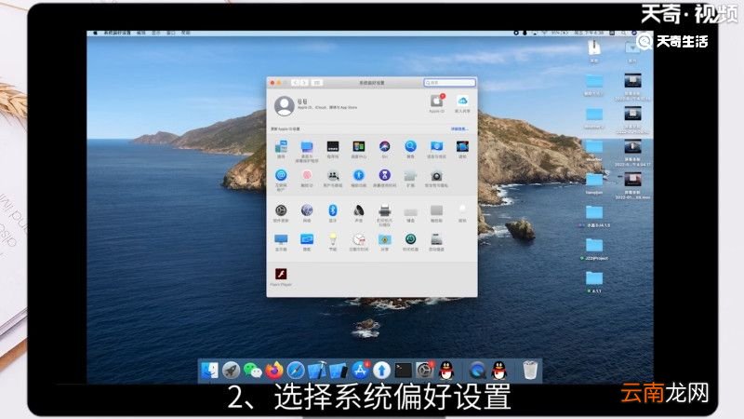Open Extensions preferences
This screenshot has height=419, width=744.
pos(410,176)
